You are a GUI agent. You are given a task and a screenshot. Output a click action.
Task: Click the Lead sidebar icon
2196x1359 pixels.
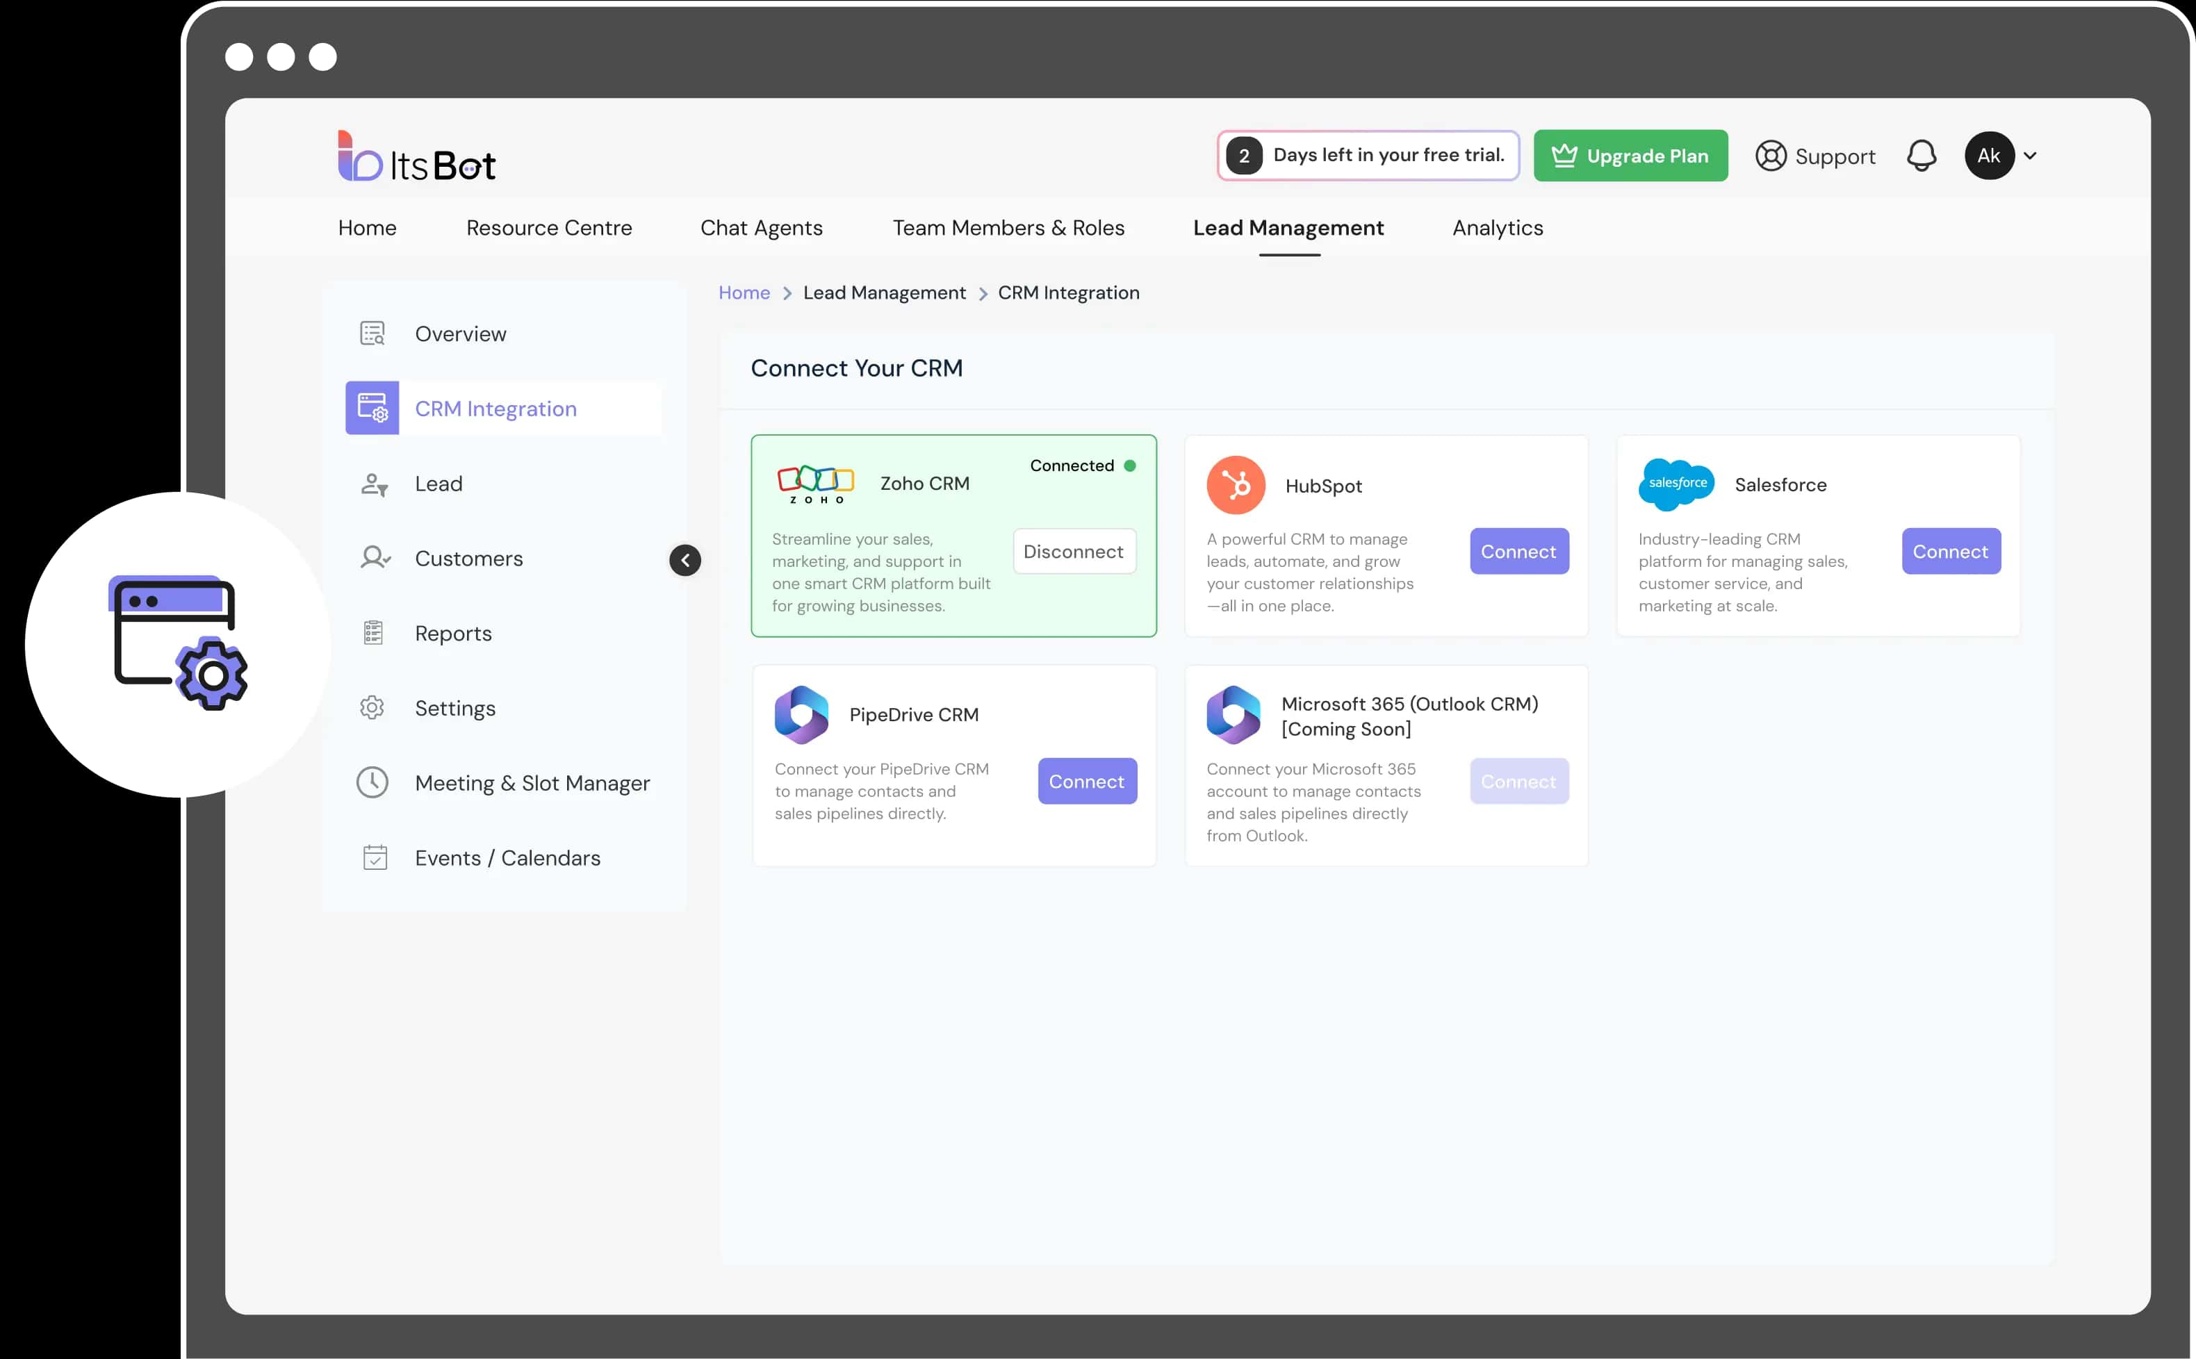373,484
